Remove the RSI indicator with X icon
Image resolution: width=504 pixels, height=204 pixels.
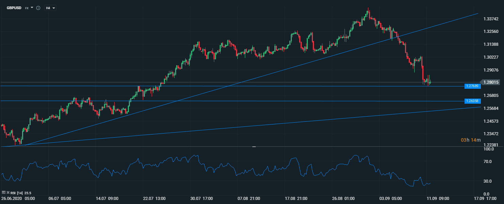pos(8,192)
